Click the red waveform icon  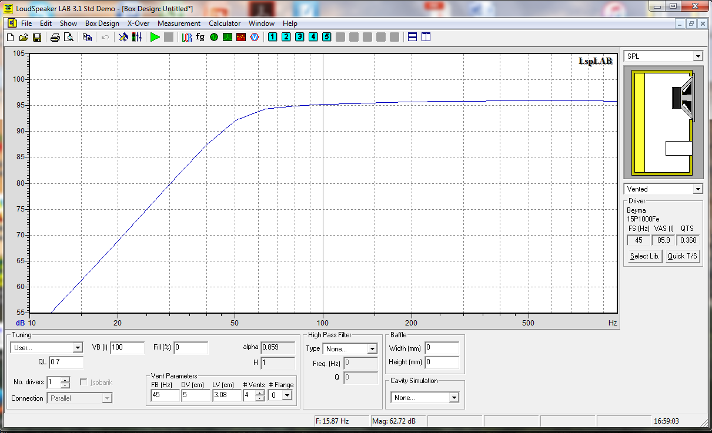[x=241, y=37]
